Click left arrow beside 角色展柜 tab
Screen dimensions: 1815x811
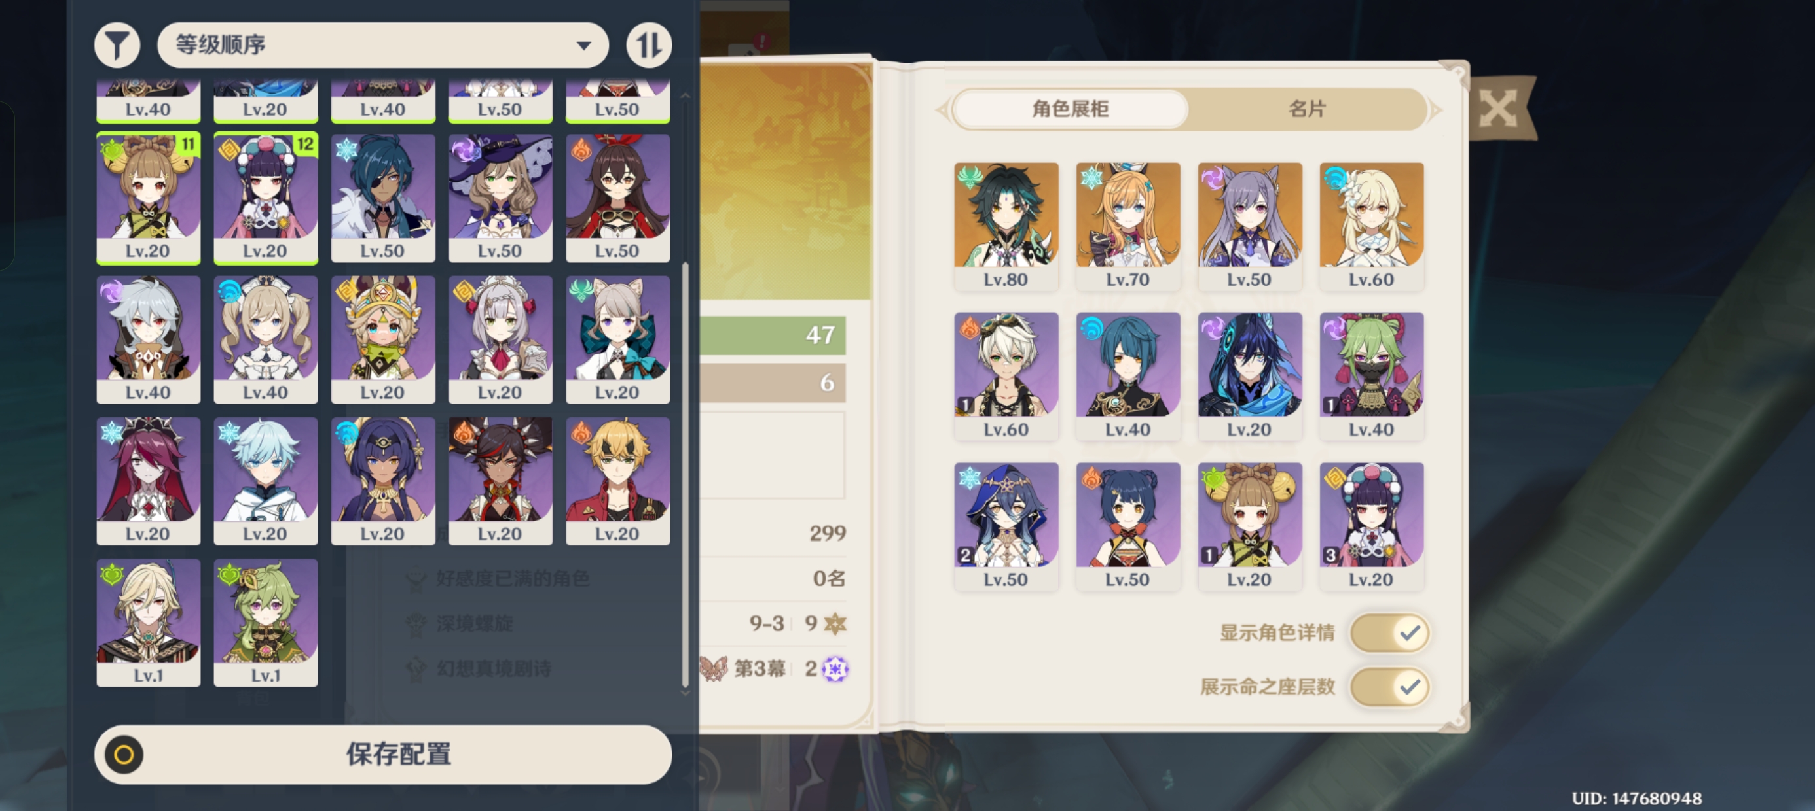(942, 110)
